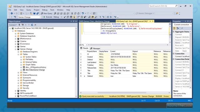Click the Cut scissors icon
Image resolution: width=200 pixels, height=112 pixels.
[72, 13]
